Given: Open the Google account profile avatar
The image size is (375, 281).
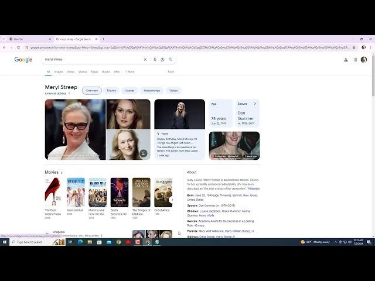Looking at the screenshot, I should [x=364, y=59].
